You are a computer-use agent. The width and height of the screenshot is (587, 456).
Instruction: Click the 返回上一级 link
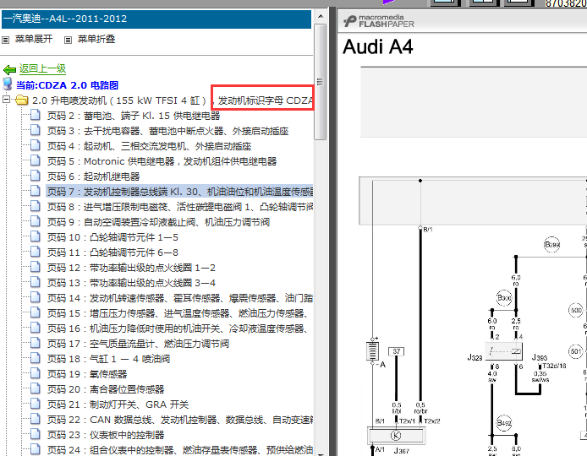point(42,68)
